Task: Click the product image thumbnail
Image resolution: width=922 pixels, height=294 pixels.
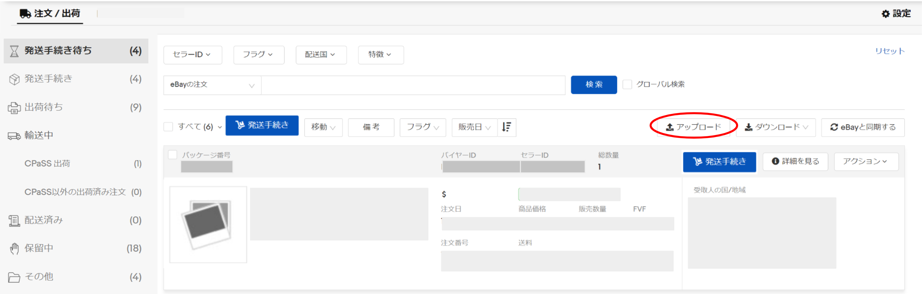Action: 208,225
